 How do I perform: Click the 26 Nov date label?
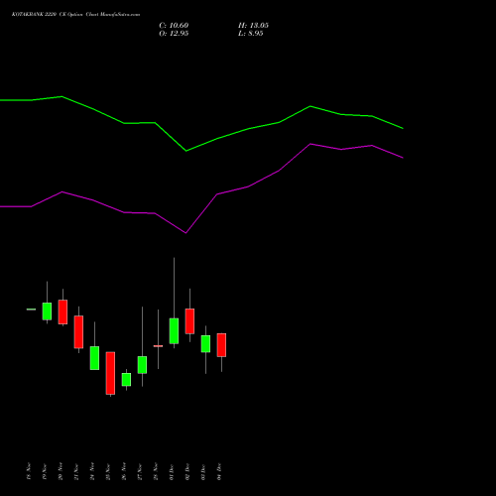pos(124,471)
